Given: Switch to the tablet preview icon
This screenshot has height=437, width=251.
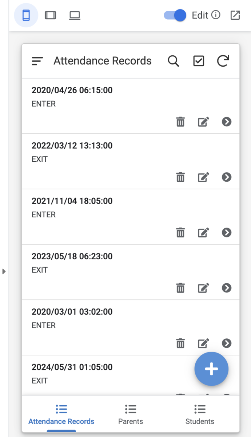Looking at the screenshot, I should coord(50,15).
